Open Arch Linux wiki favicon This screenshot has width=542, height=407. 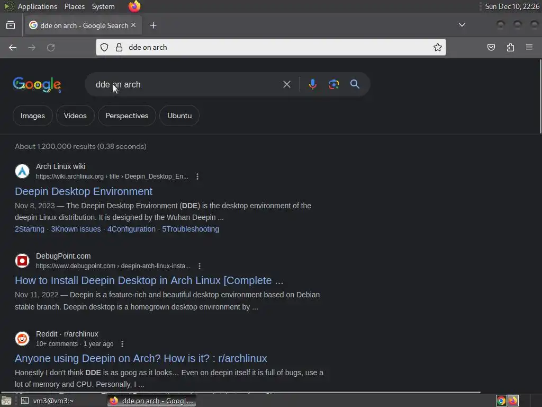pyautogui.click(x=22, y=171)
